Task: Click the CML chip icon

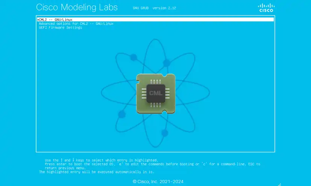Action: [x=156, y=93]
